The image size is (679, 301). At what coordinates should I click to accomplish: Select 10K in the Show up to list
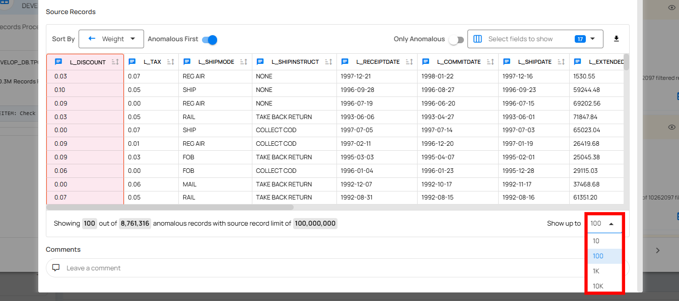tap(605, 286)
